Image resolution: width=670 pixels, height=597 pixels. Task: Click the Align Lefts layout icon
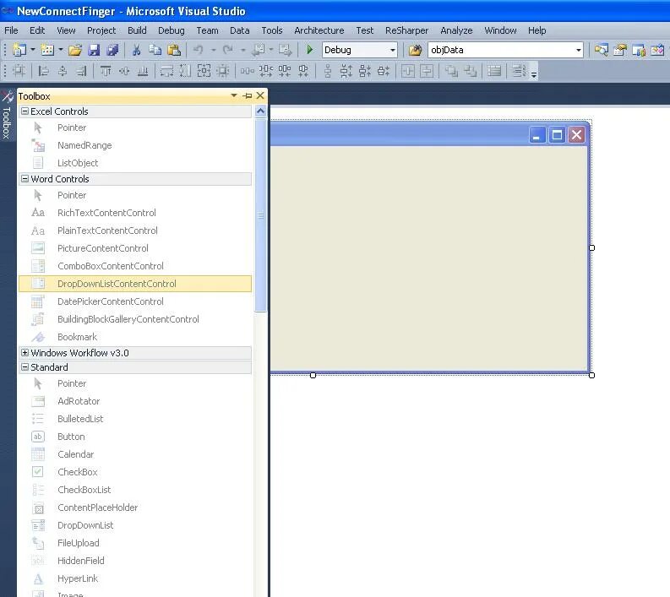[x=43, y=71]
